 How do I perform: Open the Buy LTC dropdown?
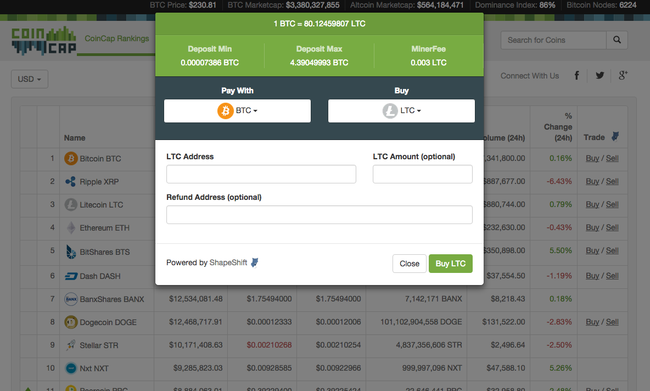click(x=401, y=111)
